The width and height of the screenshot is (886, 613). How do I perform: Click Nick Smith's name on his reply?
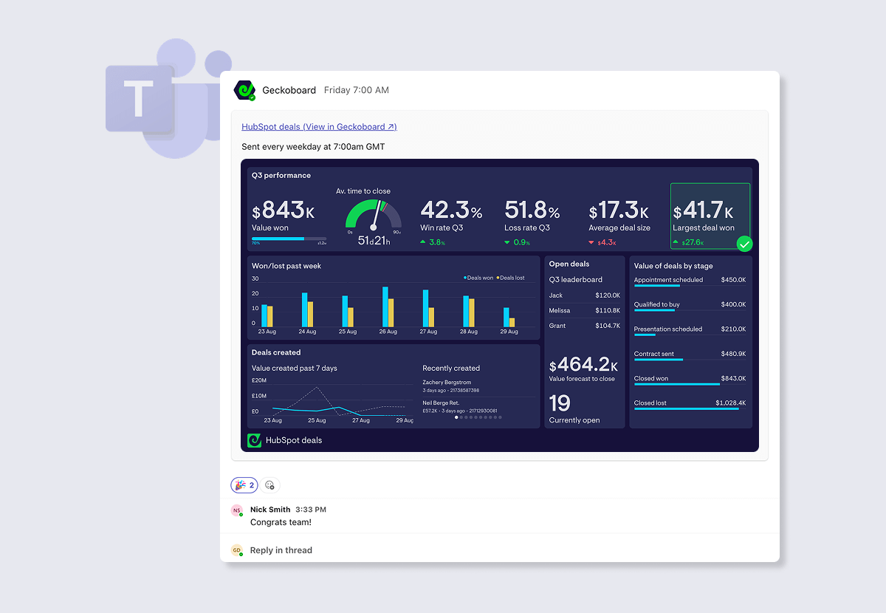(x=269, y=510)
